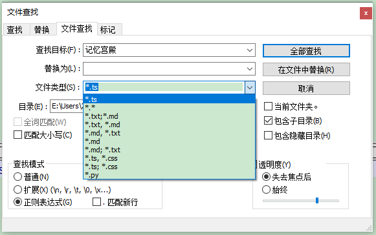Uncheck the 包含子目录 checkbox
The width and height of the screenshot is (376, 235).
coord(268,121)
